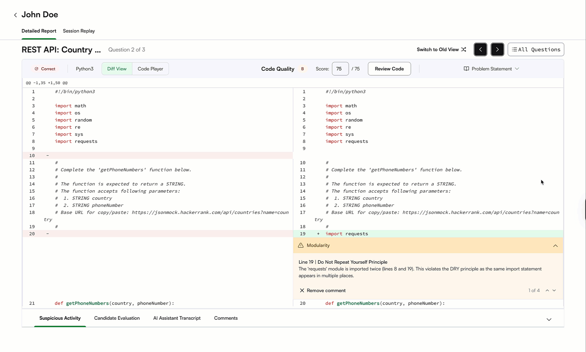The width and height of the screenshot is (586, 352).
Task: Click the shuffle icon next to Switch to Old View
Action: pyautogui.click(x=464, y=49)
